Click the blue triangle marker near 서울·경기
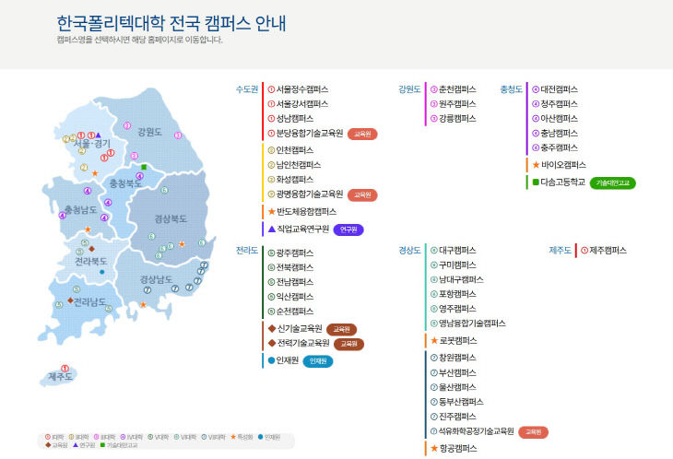Viewport: 673px width, 459px height. coord(99,135)
